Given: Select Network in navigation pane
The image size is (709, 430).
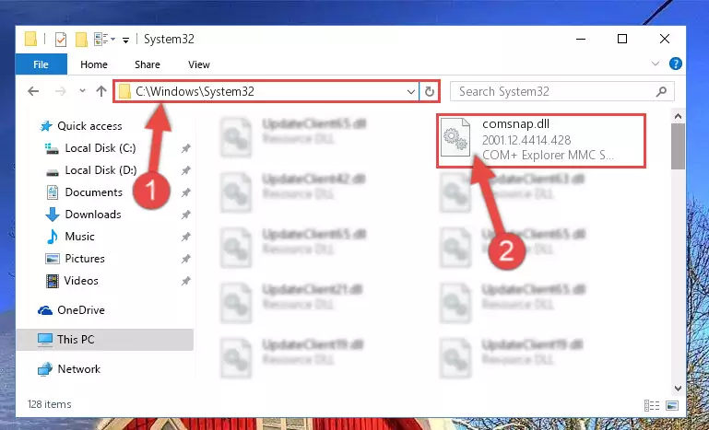Looking at the screenshot, I should pos(79,369).
